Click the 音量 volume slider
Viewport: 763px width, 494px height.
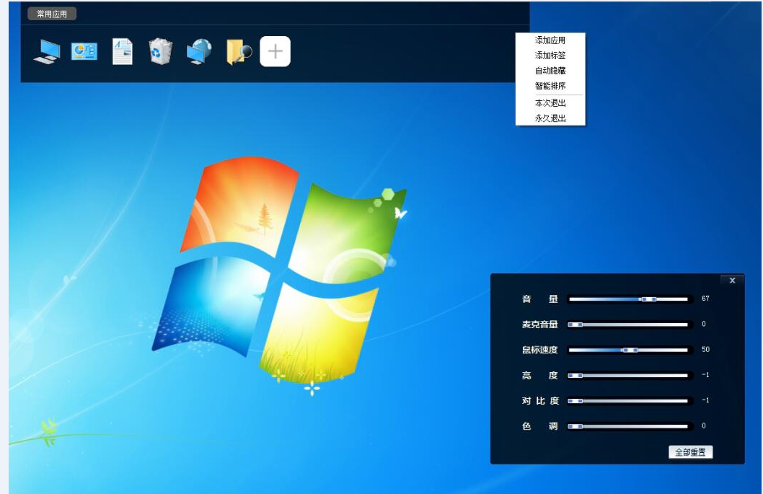(630, 299)
